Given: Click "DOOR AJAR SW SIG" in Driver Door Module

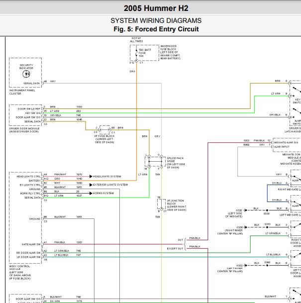Looking at the screenshot, I should 28,117.
